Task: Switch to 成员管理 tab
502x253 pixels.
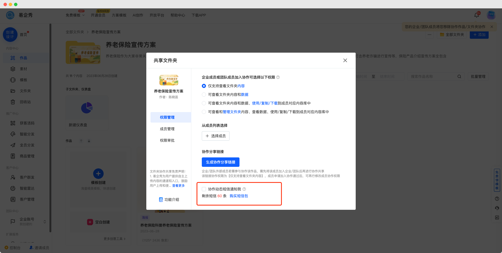Action: point(167,129)
